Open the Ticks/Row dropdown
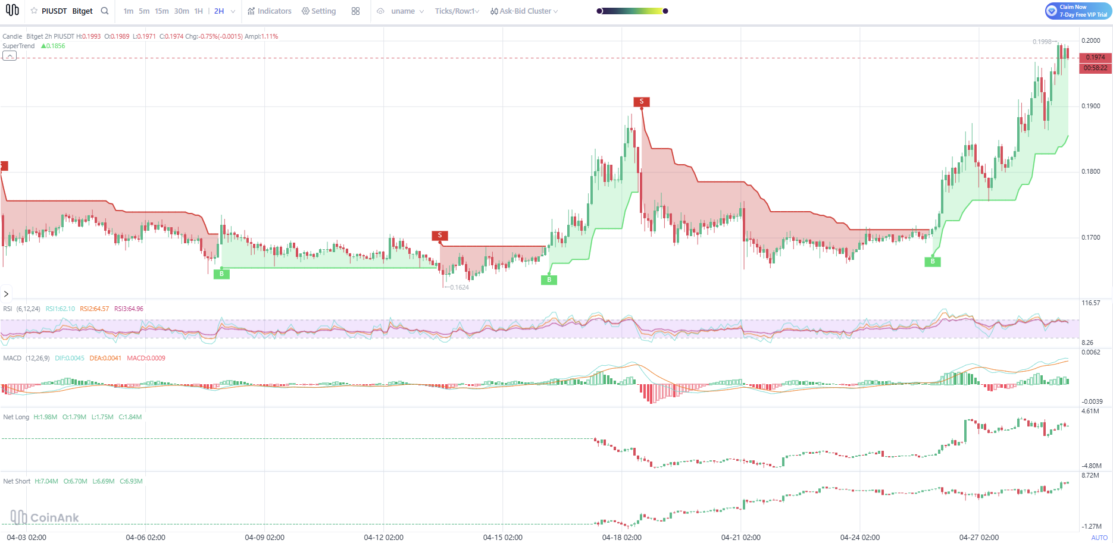 457,11
